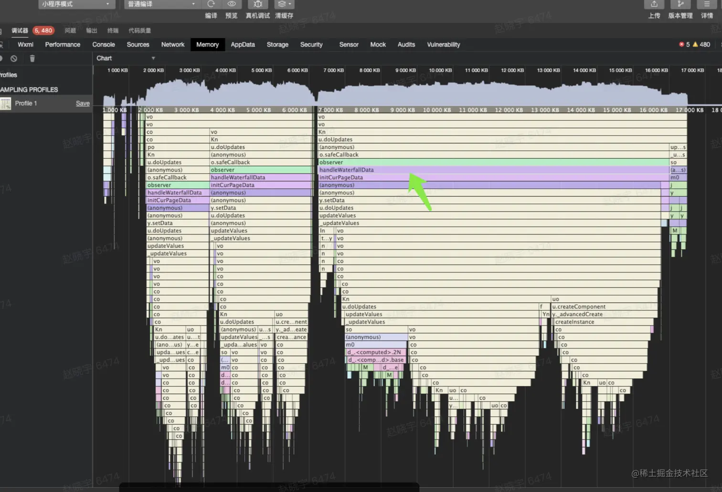Open the Sensor panel tab
This screenshot has height=492, width=722.
tap(349, 45)
